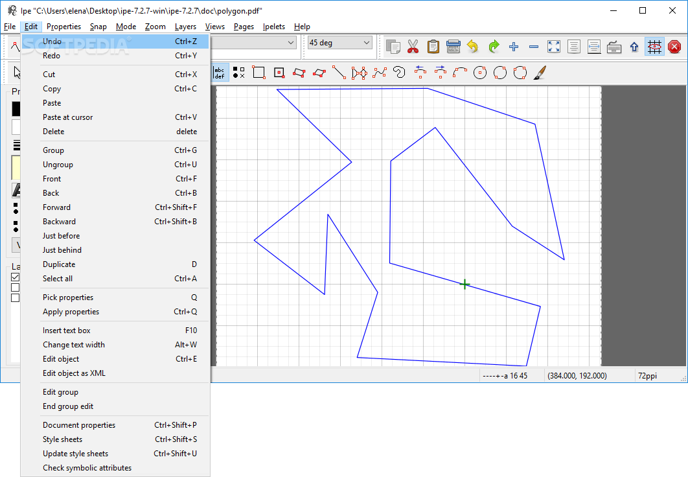
Task: Click the blue minus Zoom out icon
Action: [534, 47]
